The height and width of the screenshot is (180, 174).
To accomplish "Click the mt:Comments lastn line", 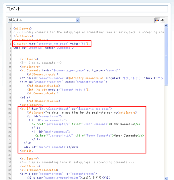I will tap(70, 70).
